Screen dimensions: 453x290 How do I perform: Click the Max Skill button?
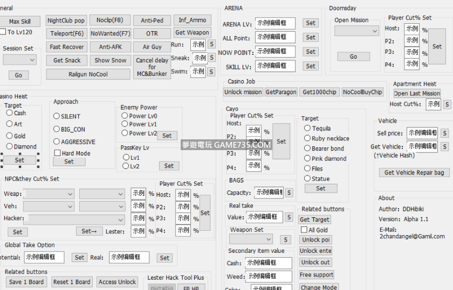click(20, 22)
